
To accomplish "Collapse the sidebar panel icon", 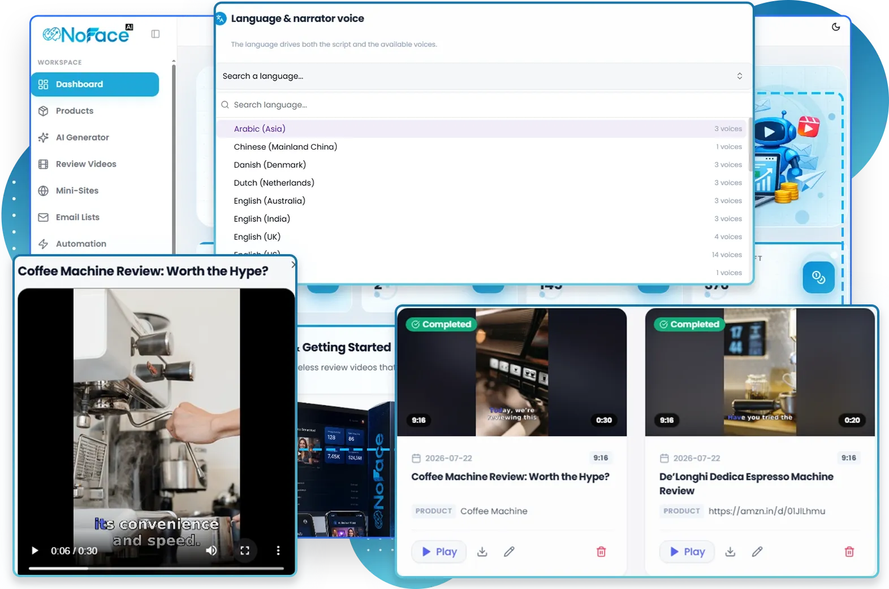I will click(156, 34).
